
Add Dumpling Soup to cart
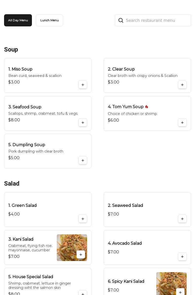coord(83,160)
